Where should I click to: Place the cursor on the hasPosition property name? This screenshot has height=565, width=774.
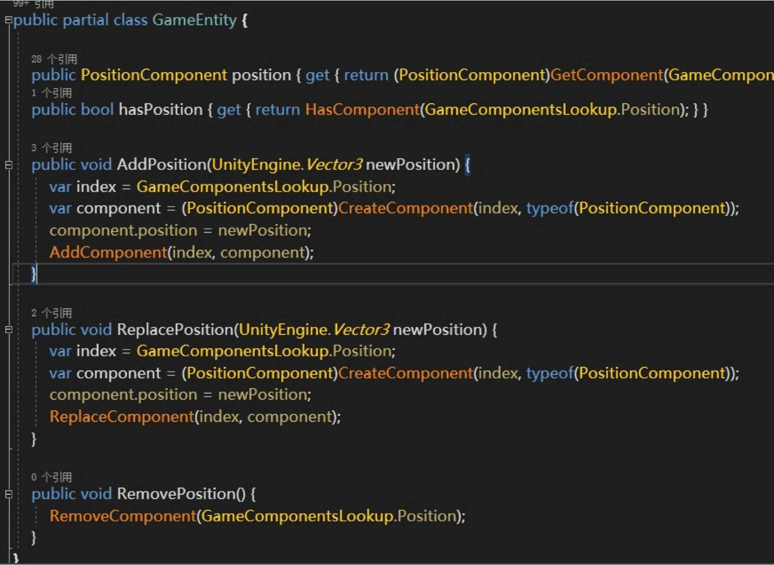tap(160, 109)
